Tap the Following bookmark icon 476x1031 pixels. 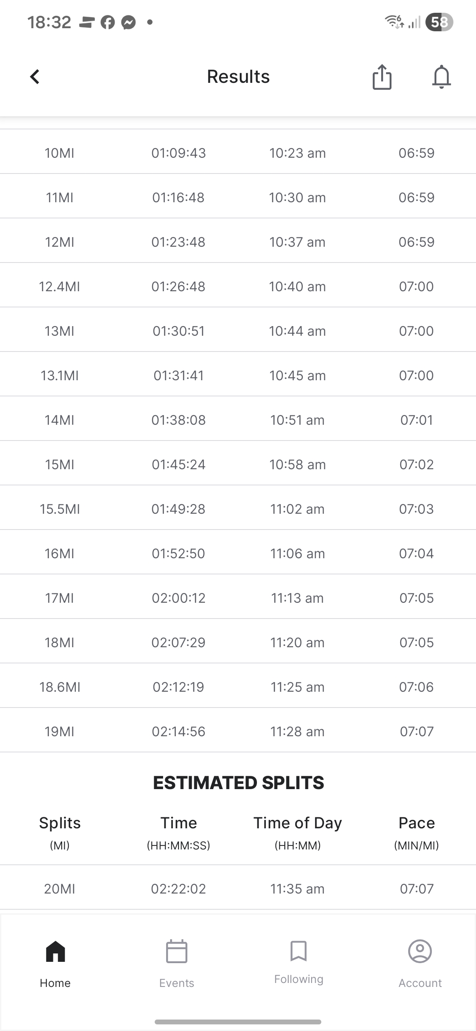click(298, 951)
